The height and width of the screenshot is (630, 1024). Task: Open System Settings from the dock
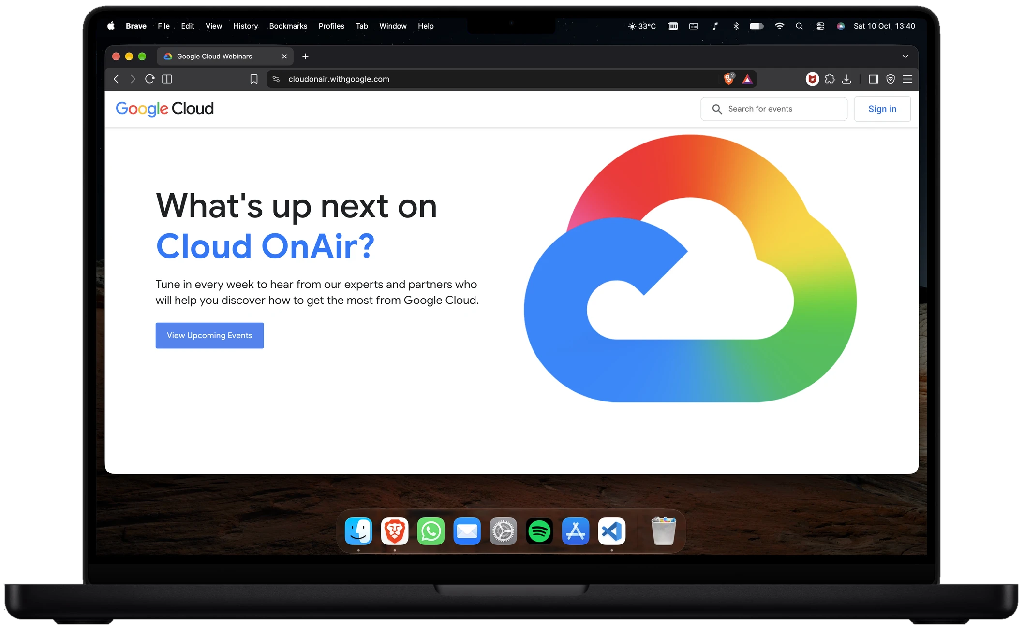tap(503, 531)
